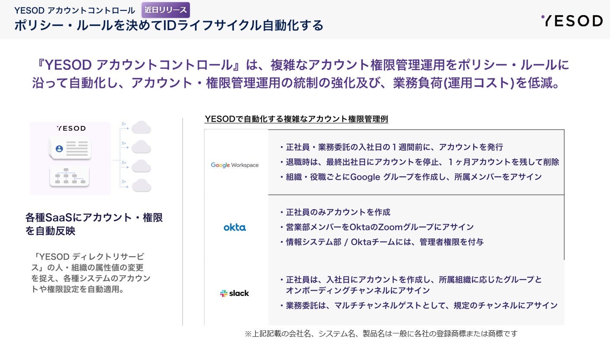Click the small YESOD logo above the profile card
This screenshot has height=342, width=610.
click(71, 128)
